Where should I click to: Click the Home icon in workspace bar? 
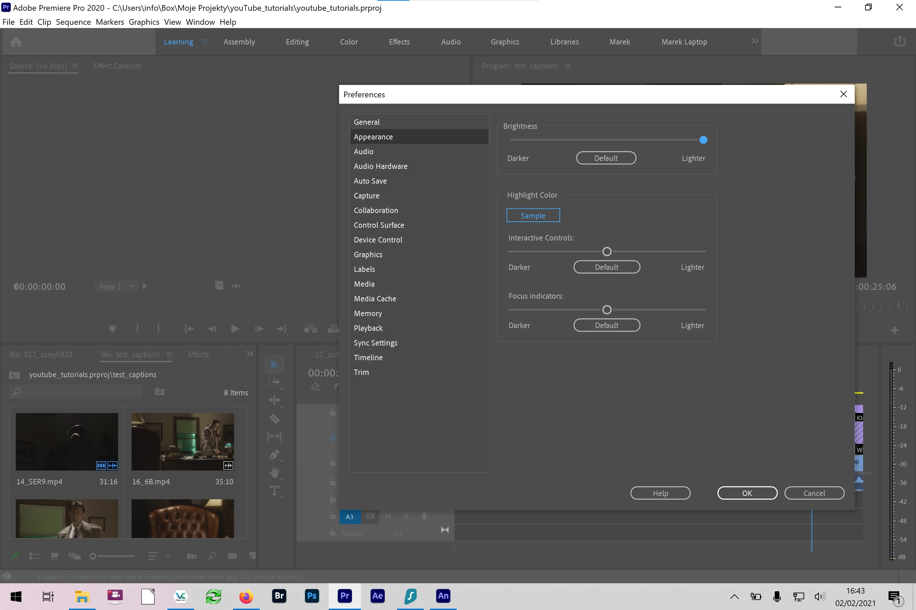coord(16,41)
